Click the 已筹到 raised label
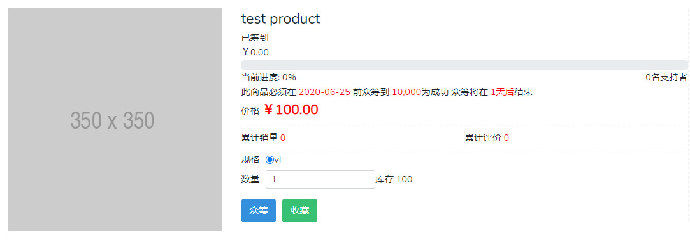 [x=255, y=38]
